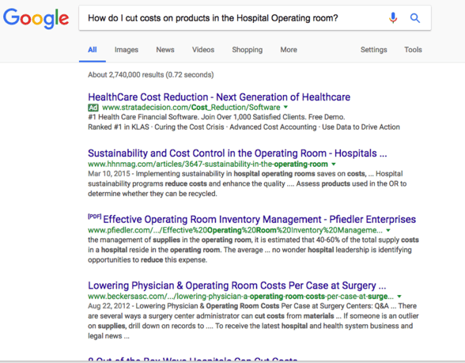Click the Google logo
Viewport: 465px width, 363px height.
(x=36, y=18)
